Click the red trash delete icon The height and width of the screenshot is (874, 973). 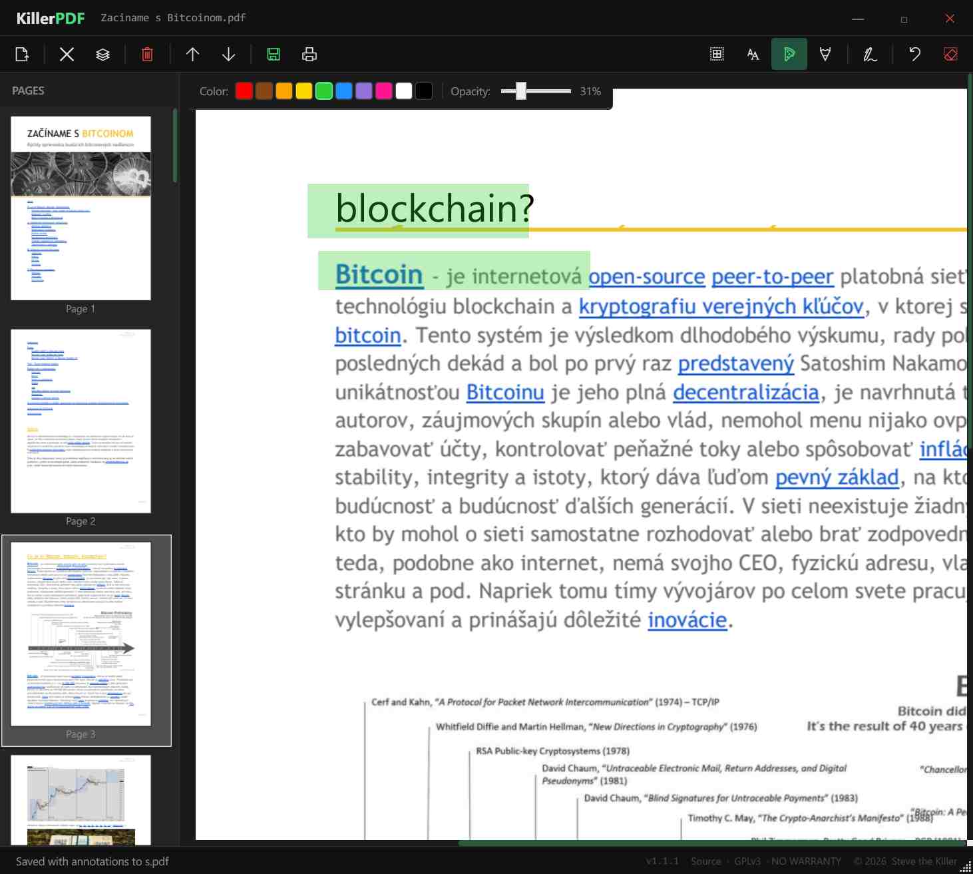147,55
